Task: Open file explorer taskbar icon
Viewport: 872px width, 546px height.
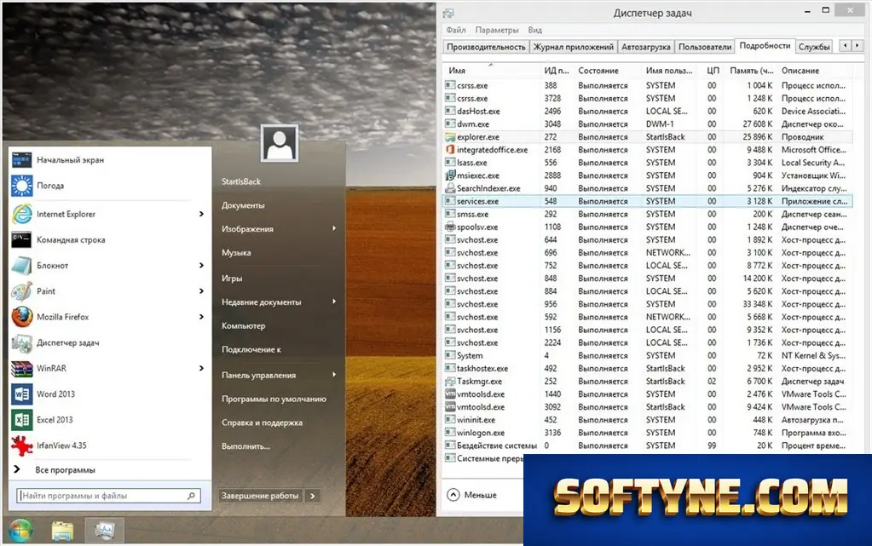Action: click(62, 531)
